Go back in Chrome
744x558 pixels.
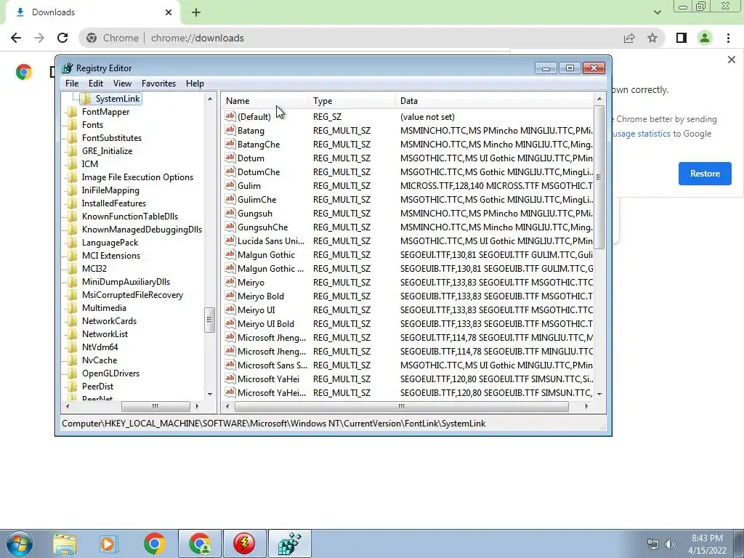tap(16, 38)
